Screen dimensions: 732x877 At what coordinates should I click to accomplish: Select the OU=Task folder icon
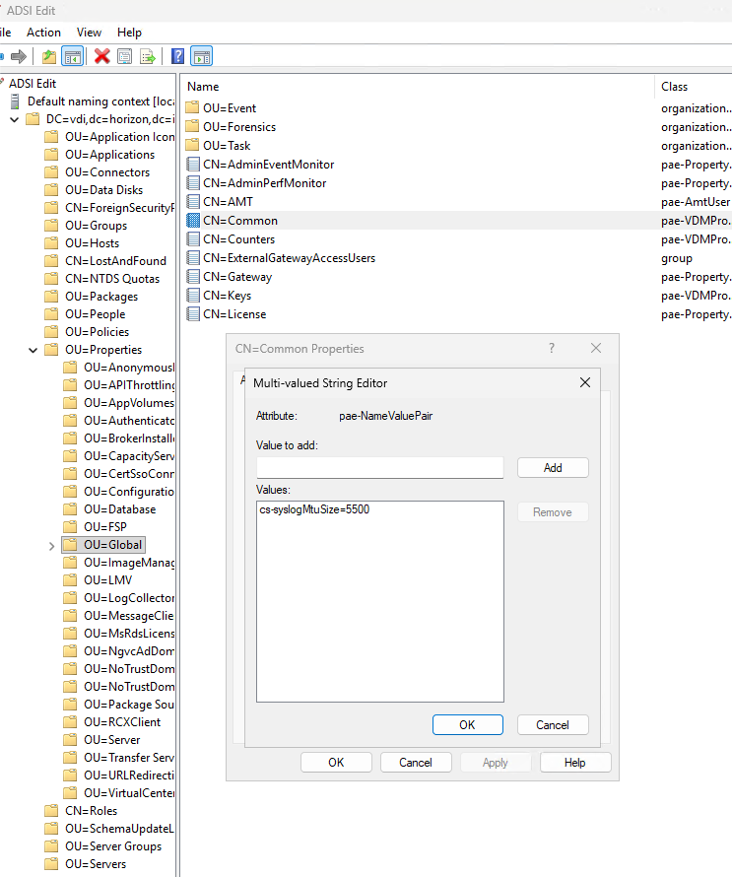pyautogui.click(x=192, y=146)
